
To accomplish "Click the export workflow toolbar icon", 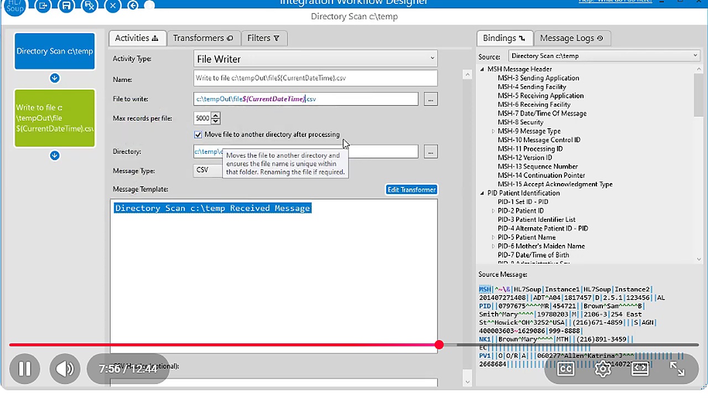I will (x=43, y=6).
